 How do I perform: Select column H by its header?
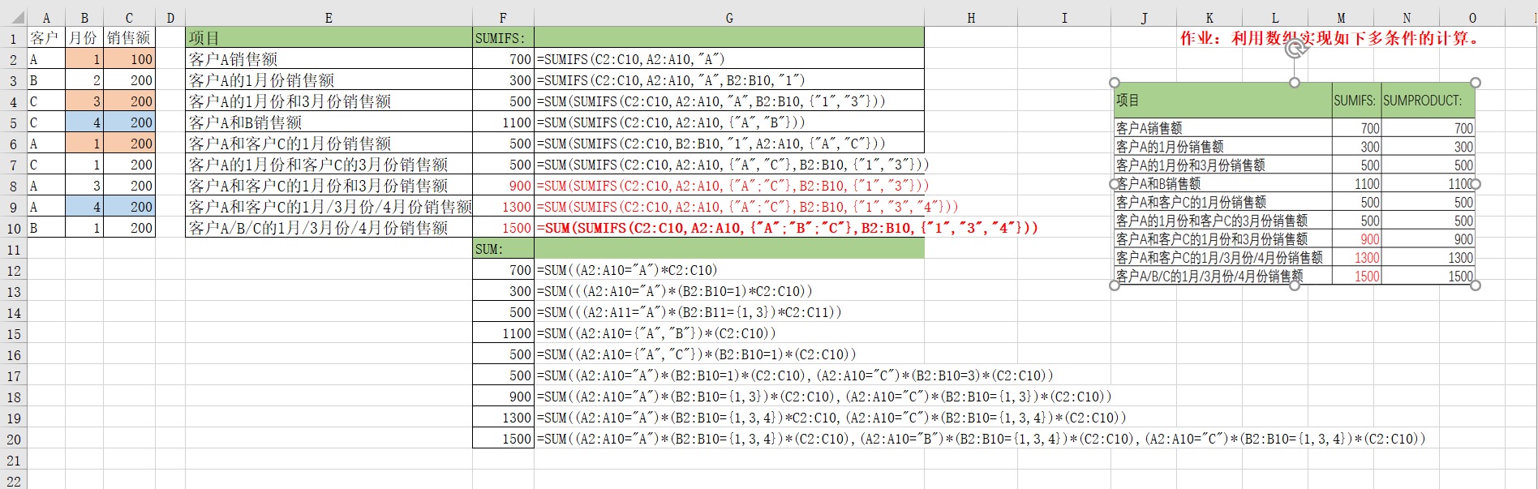tap(971, 18)
